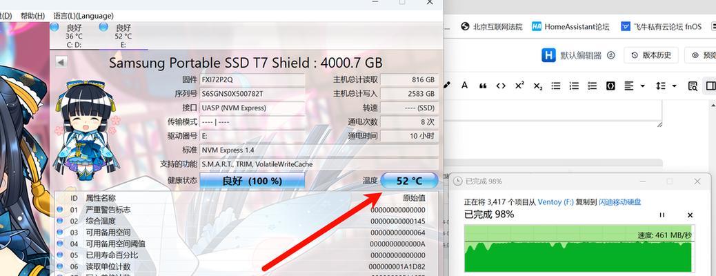
Task: Click the power on count 8 次
Action: pyautogui.click(x=409, y=122)
